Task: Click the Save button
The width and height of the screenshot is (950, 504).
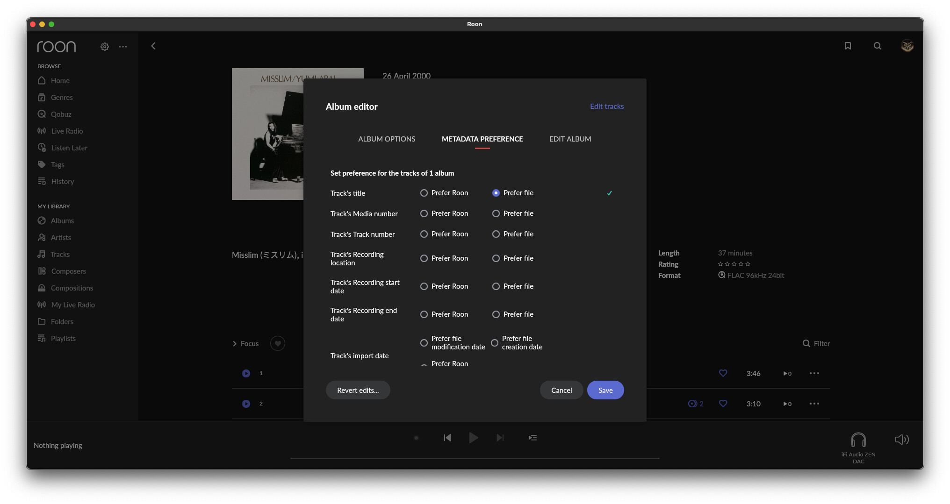Action: tap(605, 390)
